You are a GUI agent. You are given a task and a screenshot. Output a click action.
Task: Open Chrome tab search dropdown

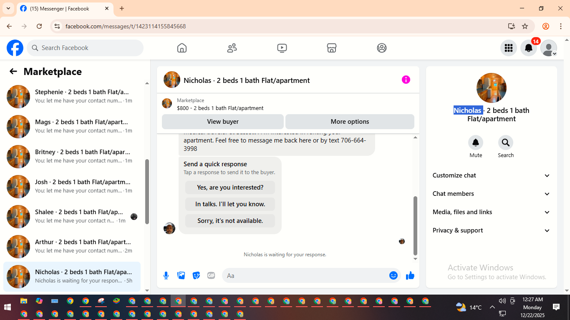8,8
